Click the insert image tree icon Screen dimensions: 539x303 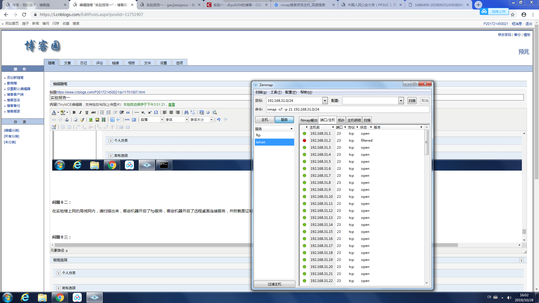click(x=91, y=120)
